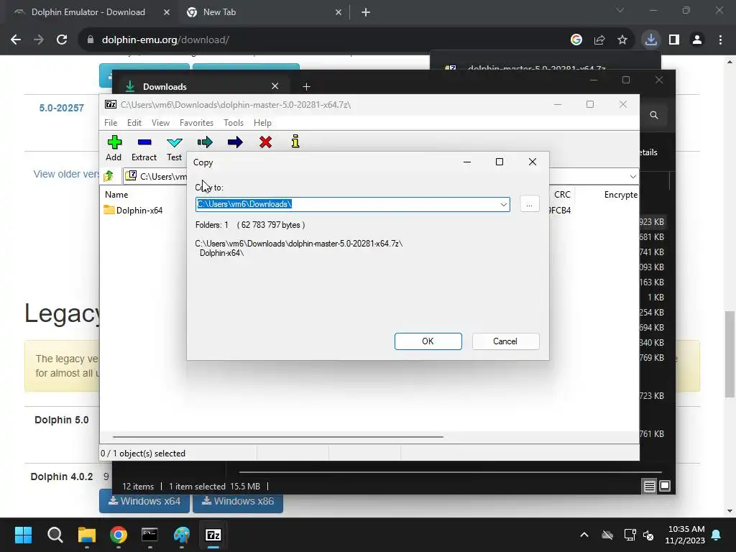Click Chrome tab search chevron
The image size is (736, 552).
coord(620,10)
